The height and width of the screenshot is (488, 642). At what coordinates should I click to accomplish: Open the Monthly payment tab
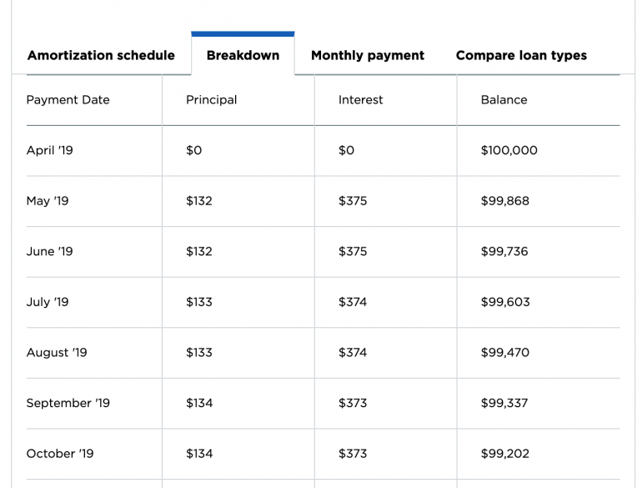click(367, 56)
